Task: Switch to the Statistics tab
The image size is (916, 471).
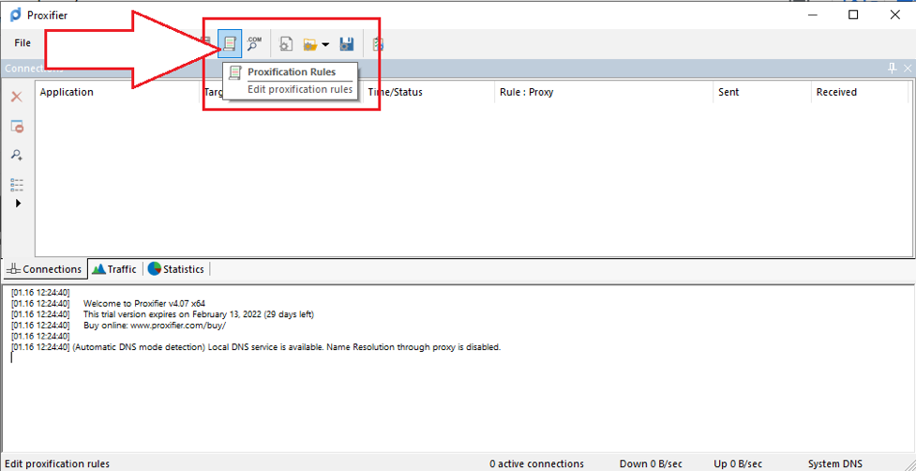Action: click(x=176, y=269)
